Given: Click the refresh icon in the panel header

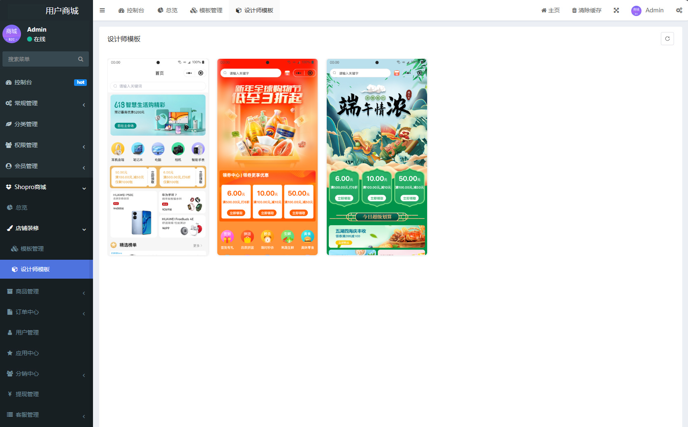Looking at the screenshot, I should pos(667,39).
